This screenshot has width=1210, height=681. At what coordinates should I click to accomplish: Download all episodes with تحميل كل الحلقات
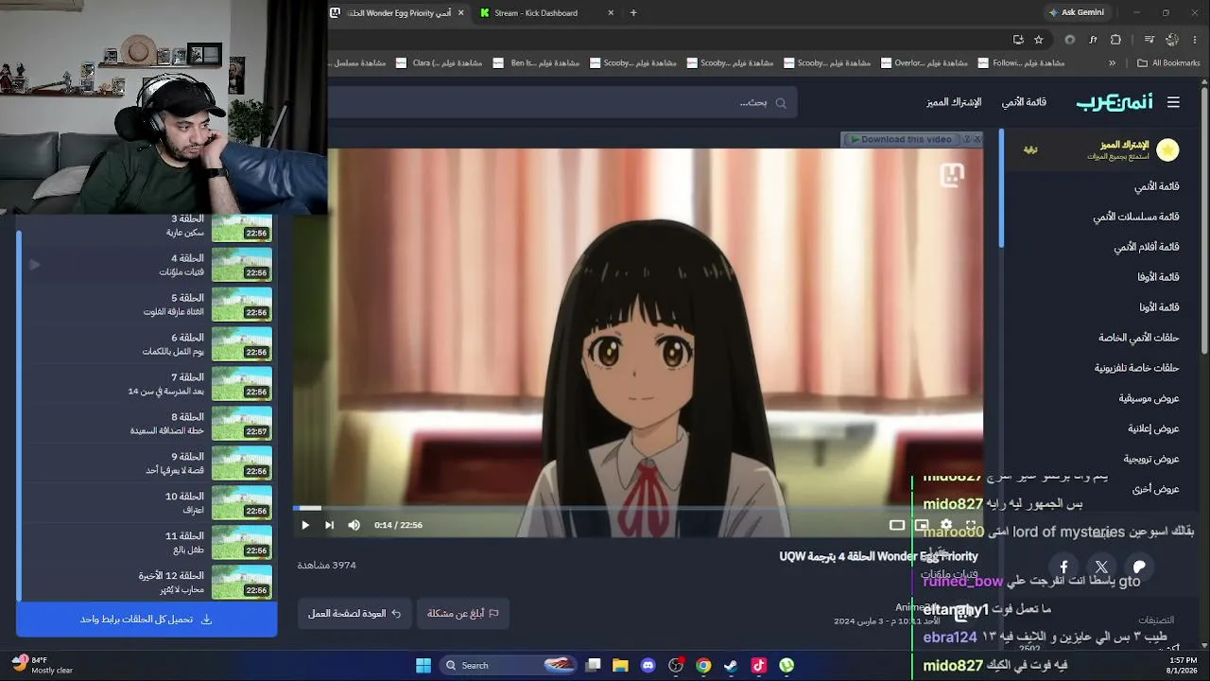(x=147, y=620)
